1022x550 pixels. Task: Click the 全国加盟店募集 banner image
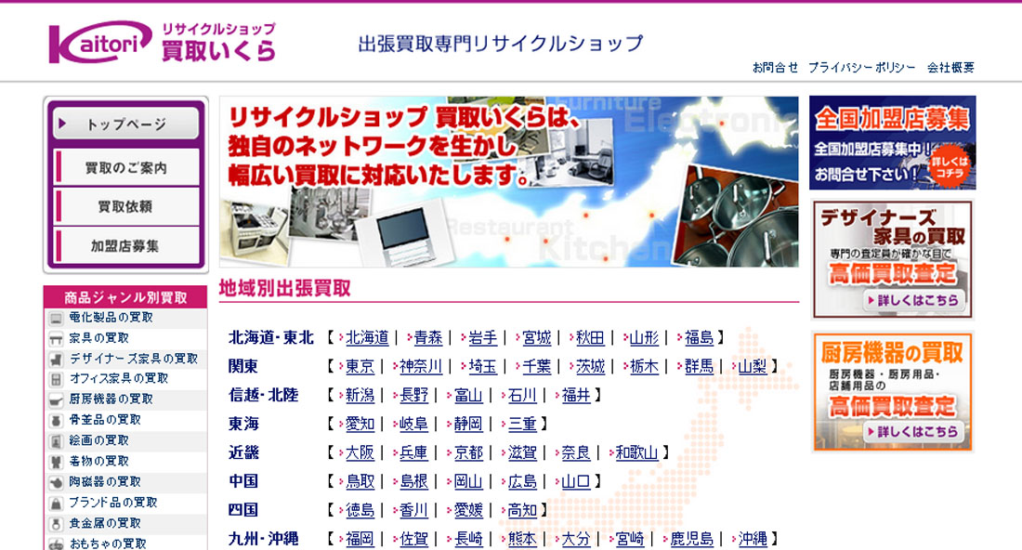click(892, 142)
